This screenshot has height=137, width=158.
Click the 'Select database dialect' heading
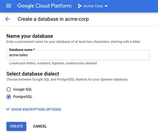(x=33, y=74)
